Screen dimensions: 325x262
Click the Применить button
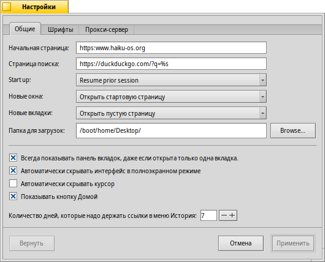[x=293, y=243]
